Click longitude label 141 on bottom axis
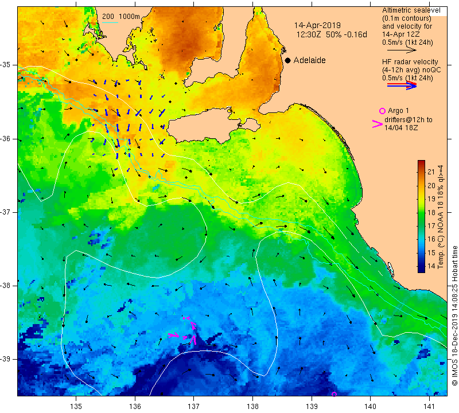459x413 pixels. [x=429, y=406]
